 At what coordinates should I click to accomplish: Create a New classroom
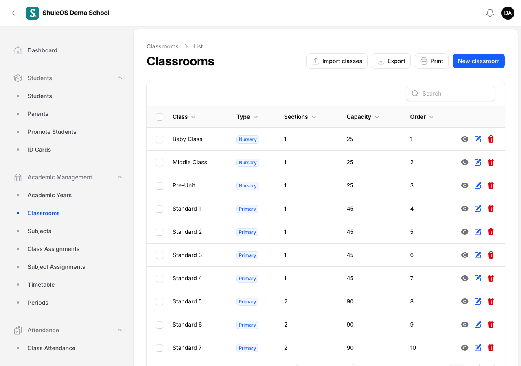479,61
